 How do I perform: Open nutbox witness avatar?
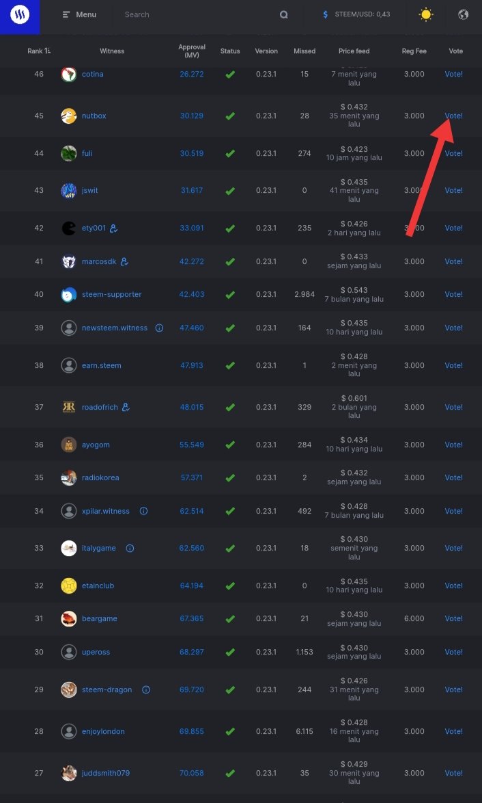68,116
